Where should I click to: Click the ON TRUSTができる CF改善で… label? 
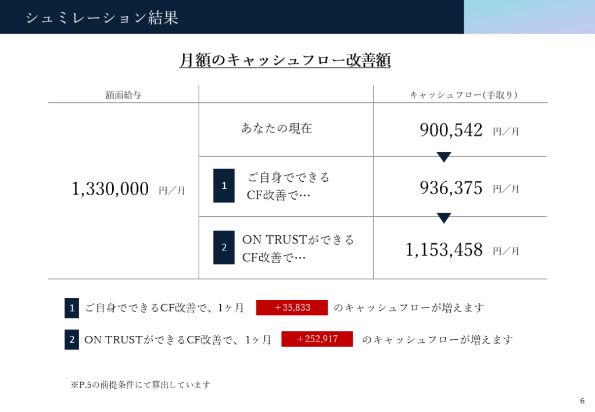pos(298,249)
